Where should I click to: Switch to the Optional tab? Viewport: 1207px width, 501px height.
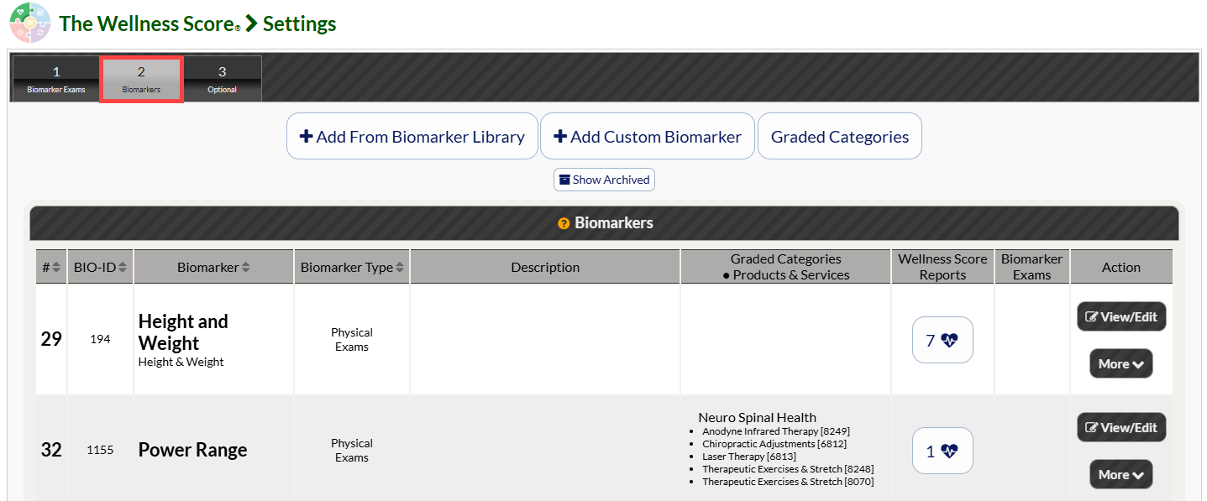pyautogui.click(x=222, y=79)
